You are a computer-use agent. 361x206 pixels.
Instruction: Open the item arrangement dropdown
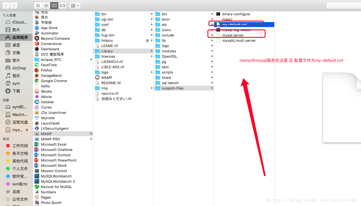[x=75, y=5]
